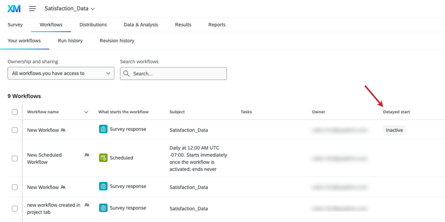Click survey icon for project tab workflow

point(103,208)
